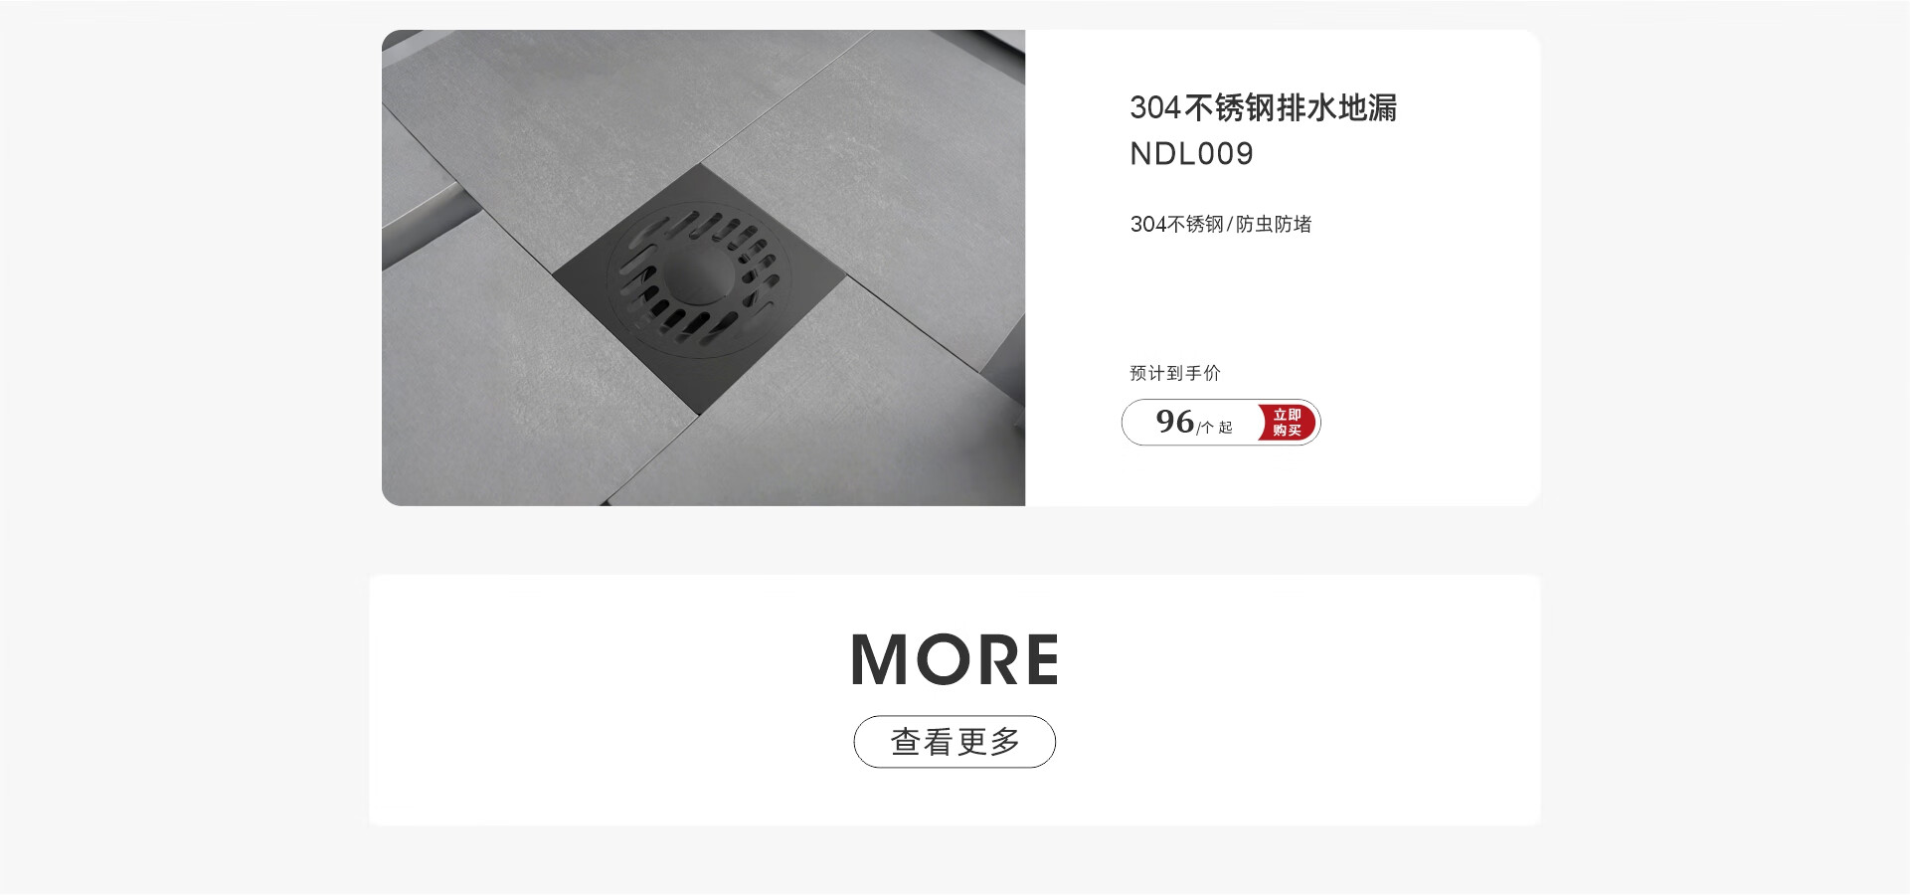Click the /个 起 unit text

pyautogui.click(x=1215, y=428)
